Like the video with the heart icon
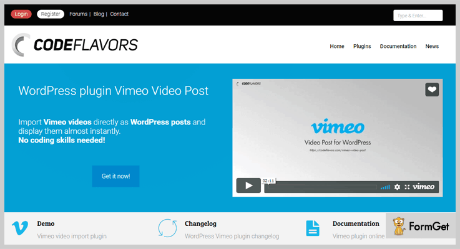Image resolution: width=460 pixels, height=249 pixels. [432, 90]
